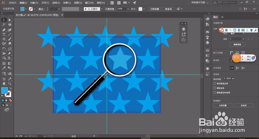This screenshot has width=259, height=139.
Task: Enable Scale Strokes and Effects checkbox
Action: [214, 93]
